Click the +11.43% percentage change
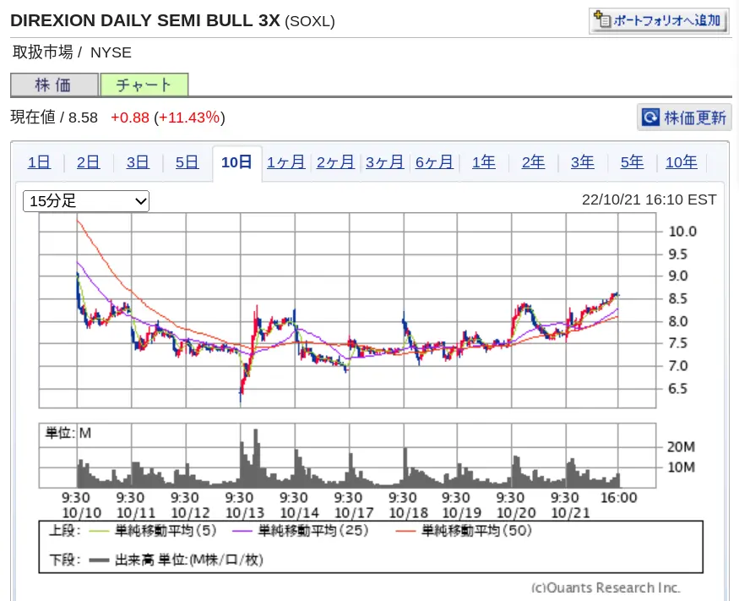Image resolution: width=739 pixels, height=601 pixels. pos(189,117)
